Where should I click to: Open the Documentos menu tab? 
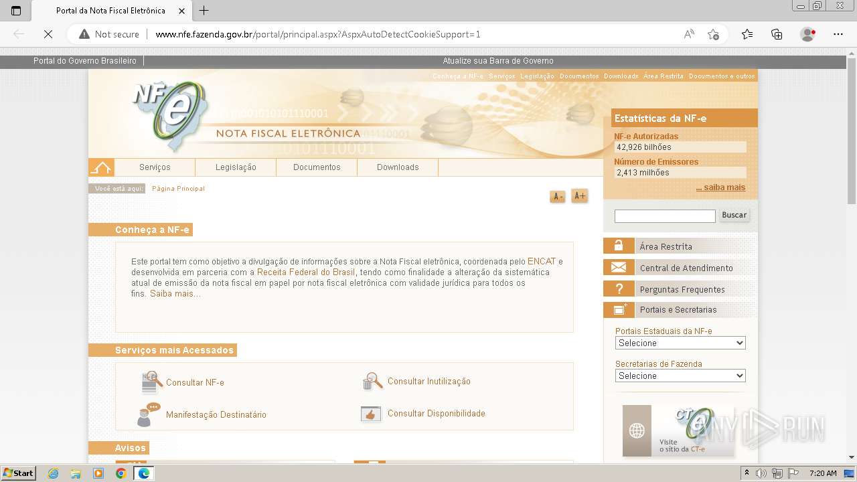(x=317, y=167)
